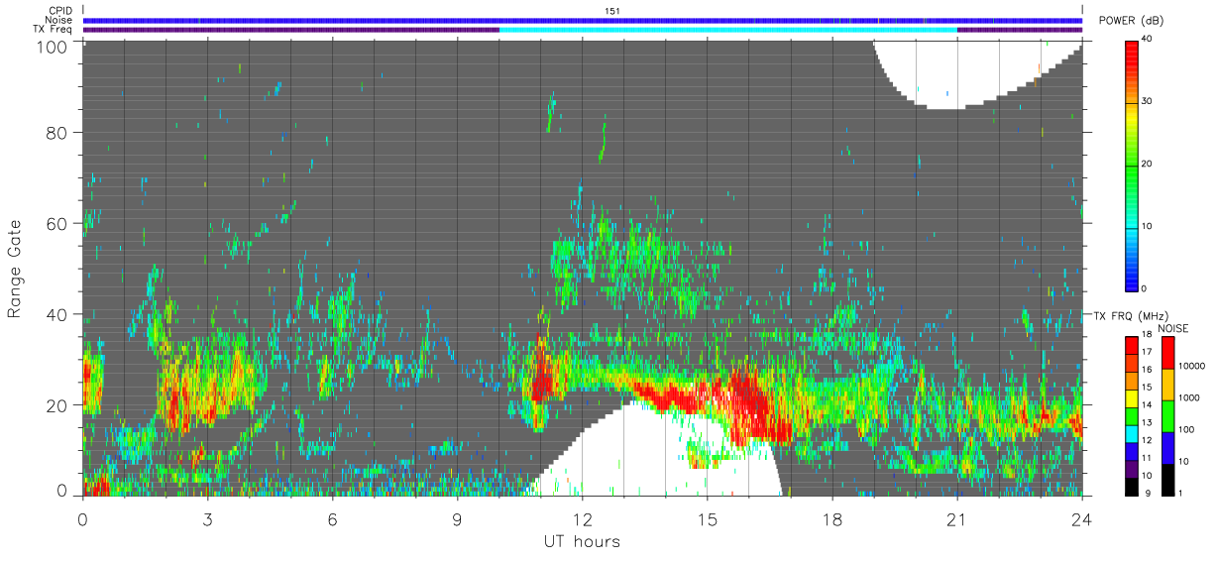Click the Noise row label
The height and width of the screenshot is (562, 1217).
point(58,20)
